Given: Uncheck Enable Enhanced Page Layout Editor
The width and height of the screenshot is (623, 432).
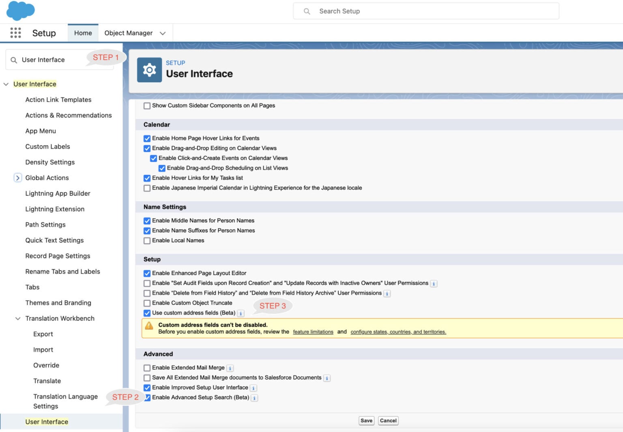Looking at the screenshot, I should tap(147, 274).
